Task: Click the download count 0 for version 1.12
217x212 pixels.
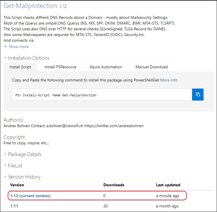Action: pyautogui.click(x=104, y=196)
